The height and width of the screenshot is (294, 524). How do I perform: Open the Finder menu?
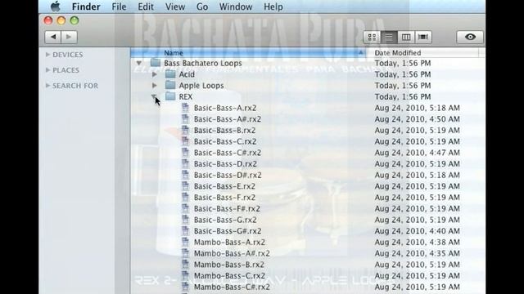[x=86, y=7]
